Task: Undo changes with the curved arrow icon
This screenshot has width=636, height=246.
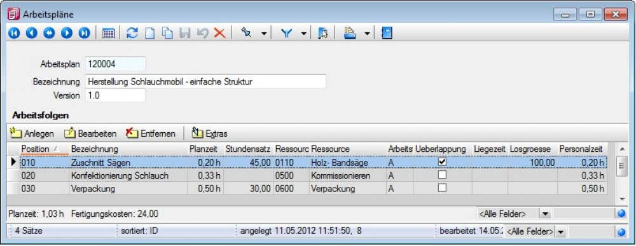Action: (202, 33)
